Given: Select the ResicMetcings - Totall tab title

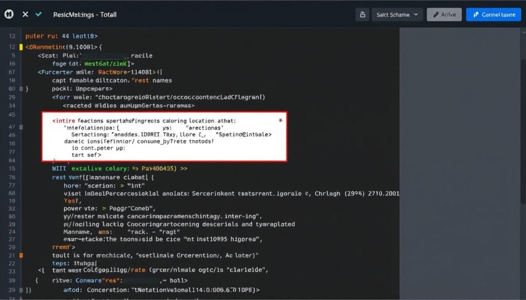Looking at the screenshot, I should click(x=85, y=14).
